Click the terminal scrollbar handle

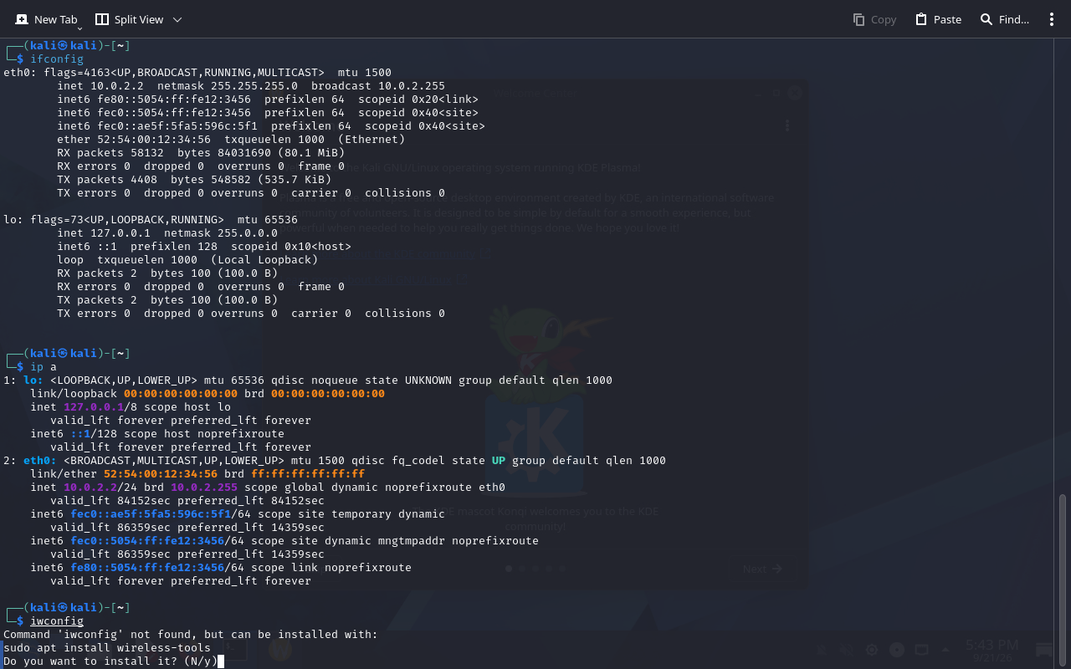[x=1063, y=580]
